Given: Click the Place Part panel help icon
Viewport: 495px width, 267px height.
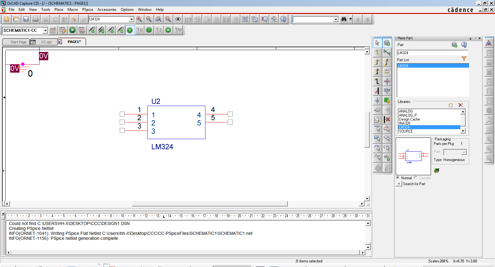Looking at the screenshot, I should 464,45.
